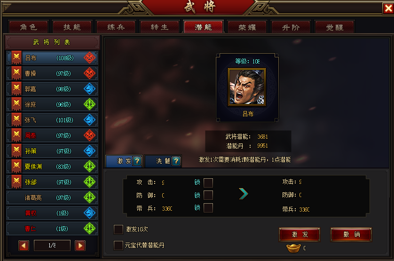
Task: Click the red class emblem on 吕布 row
Action: click(x=89, y=58)
